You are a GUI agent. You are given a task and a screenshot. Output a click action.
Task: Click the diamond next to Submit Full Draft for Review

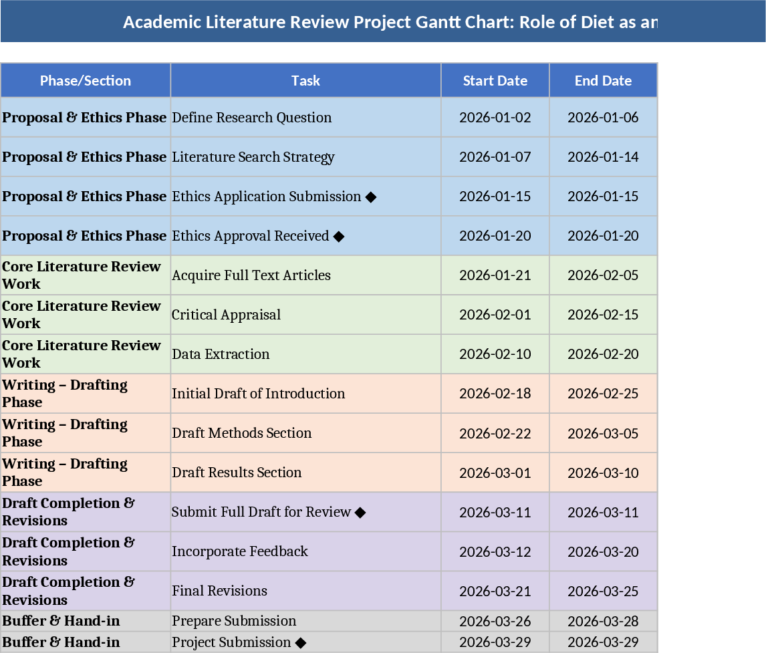[360, 512]
